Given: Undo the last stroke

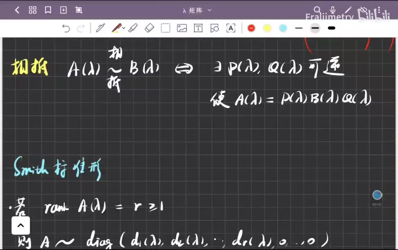Looking at the screenshot, I should point(66,28).
